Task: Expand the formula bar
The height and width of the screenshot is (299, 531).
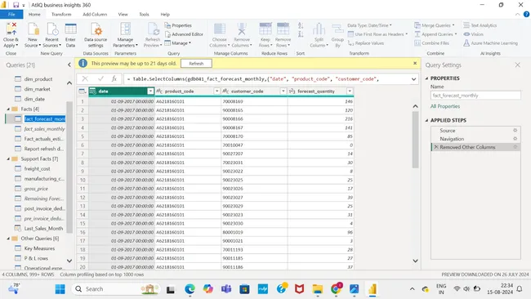Action: click(x=413, y=79)
